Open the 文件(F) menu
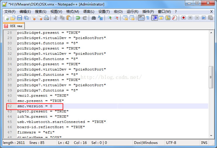The height and width of the screenshot is (148, 217). pos(10,11)
